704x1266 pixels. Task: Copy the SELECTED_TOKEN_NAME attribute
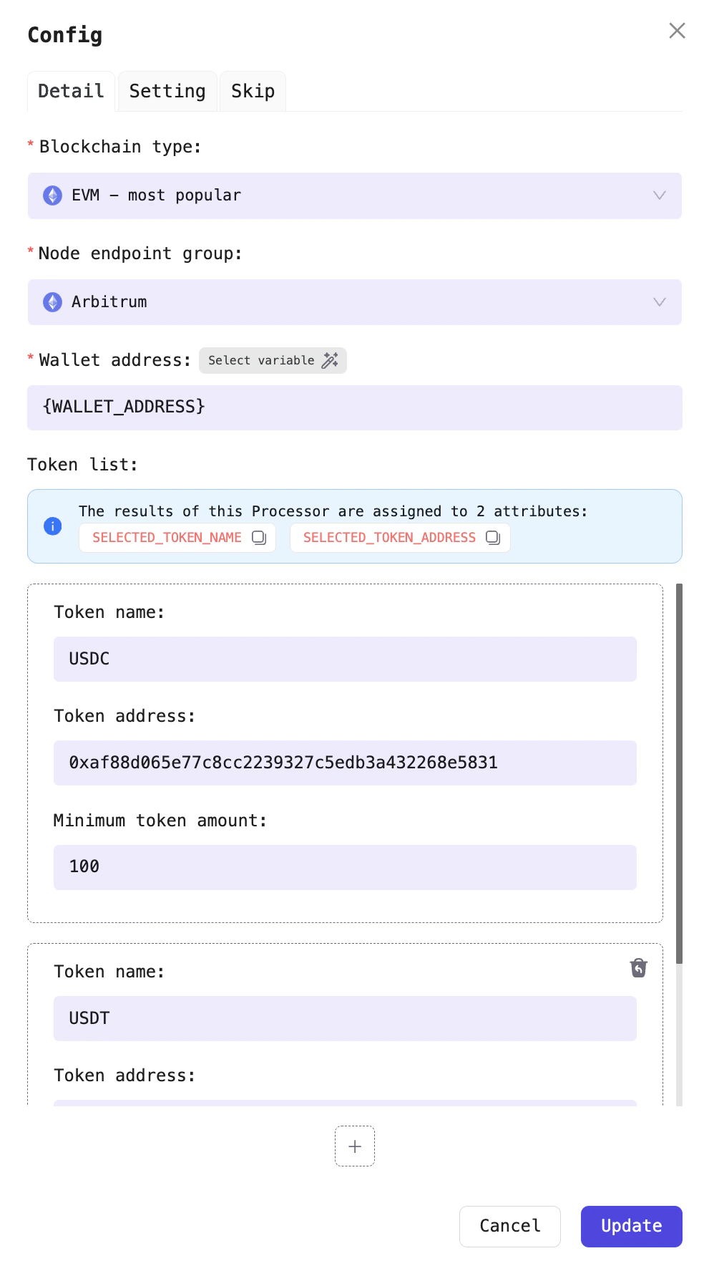click(259, 537)
